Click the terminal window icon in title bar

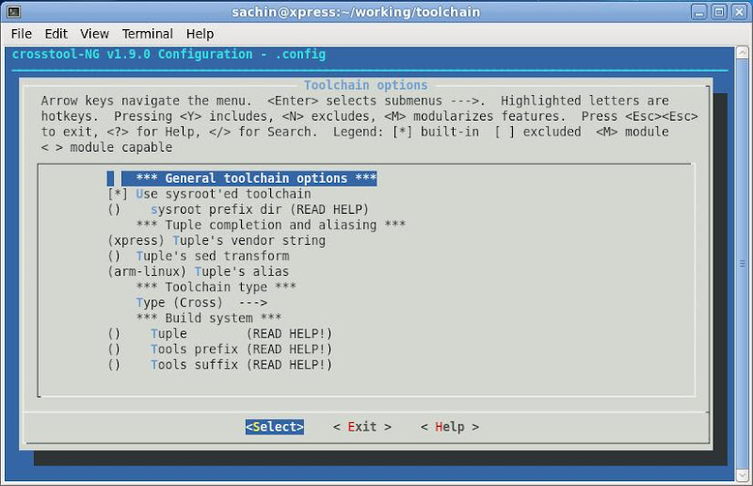[x=14, y=11]
